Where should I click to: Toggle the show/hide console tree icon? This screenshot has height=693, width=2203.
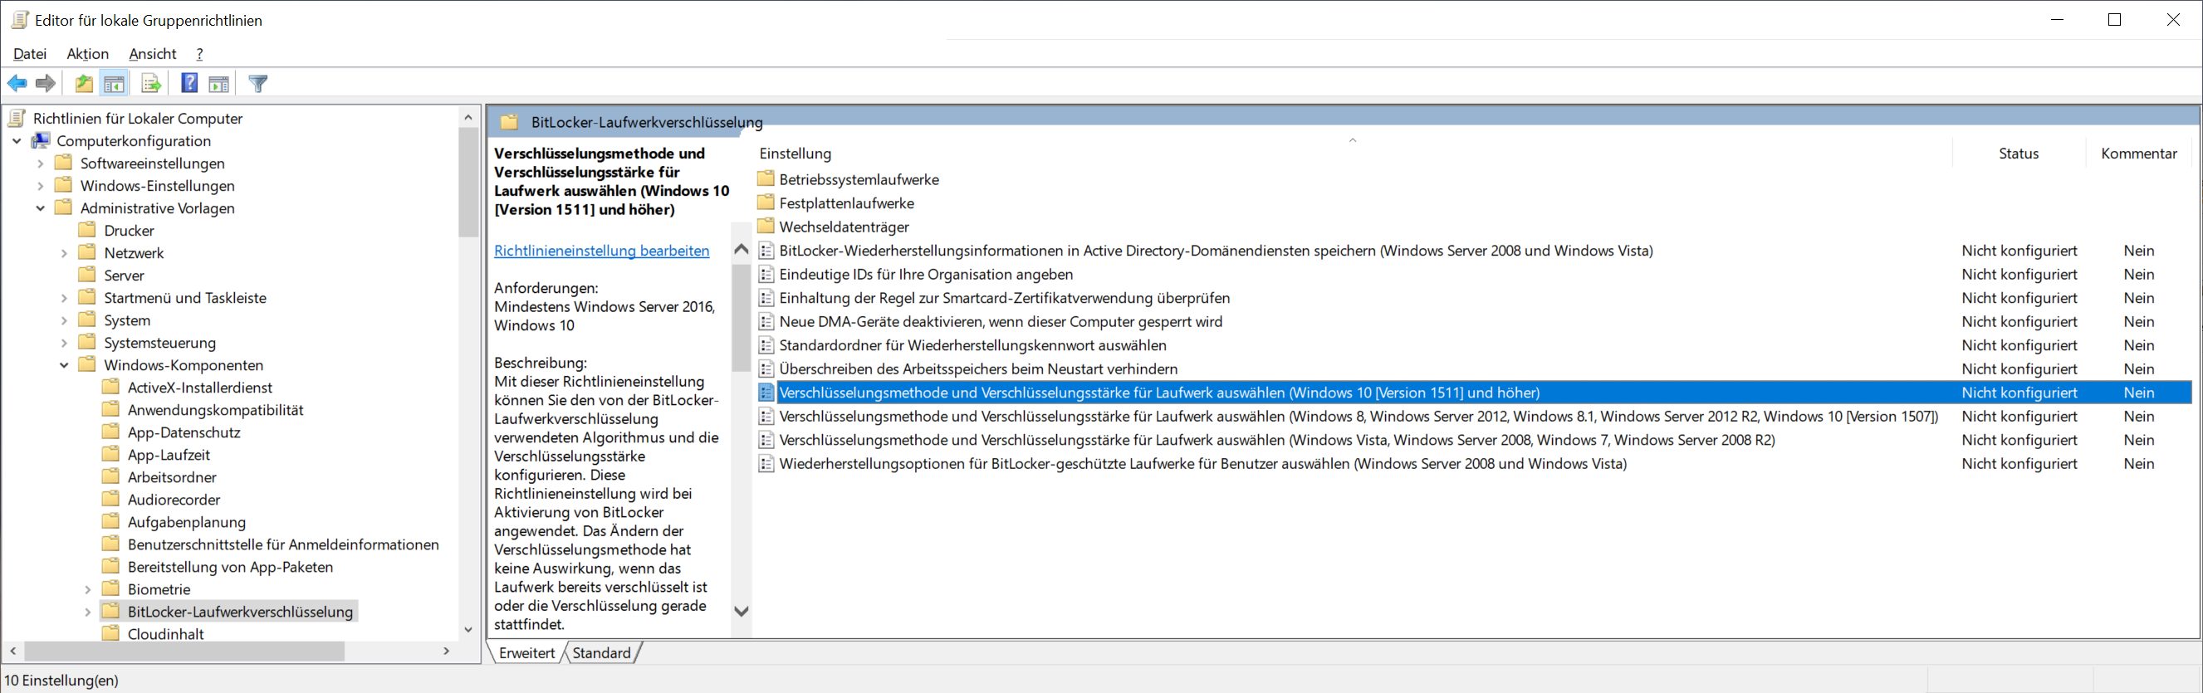114,84
